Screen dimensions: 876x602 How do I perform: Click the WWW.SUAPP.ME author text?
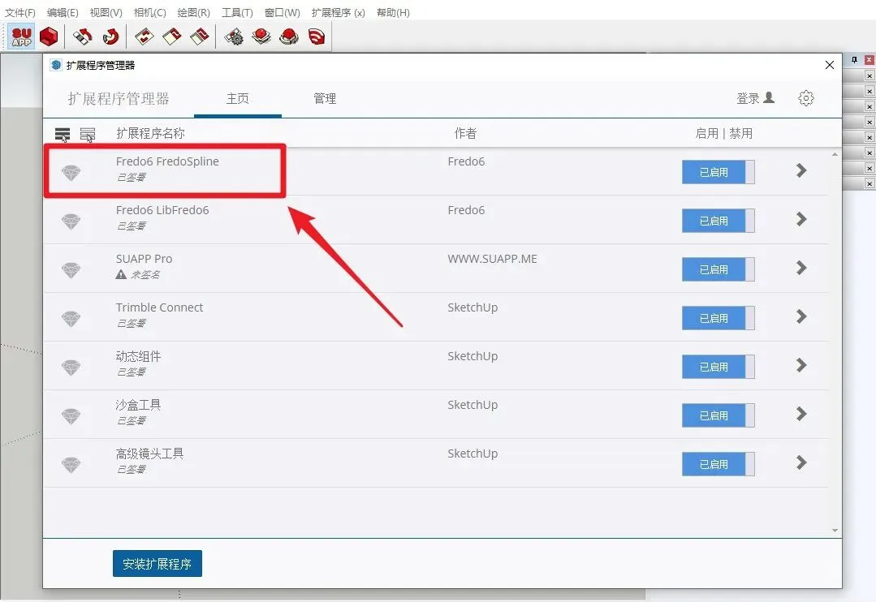(x=492, y=259)
